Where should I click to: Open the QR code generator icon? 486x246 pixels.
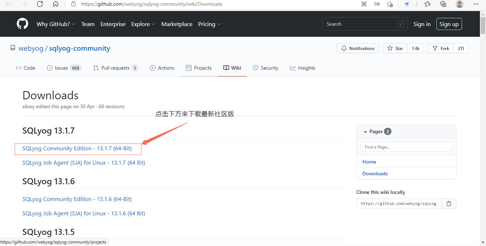(364, 4)
